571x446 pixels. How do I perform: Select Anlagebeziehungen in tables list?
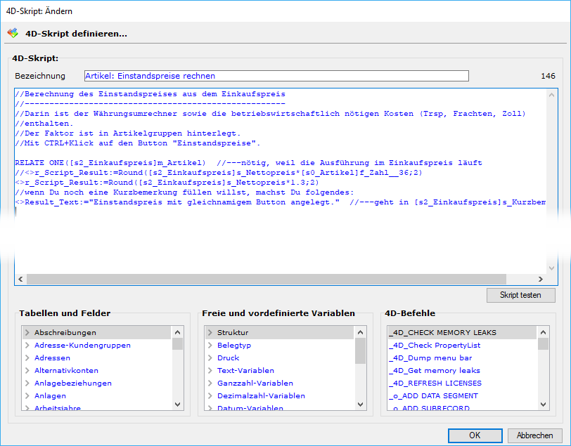point(73,383)
